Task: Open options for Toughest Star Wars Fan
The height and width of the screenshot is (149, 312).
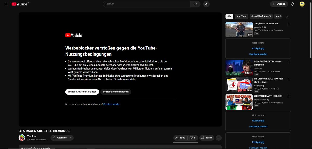Action: (289, 24)
